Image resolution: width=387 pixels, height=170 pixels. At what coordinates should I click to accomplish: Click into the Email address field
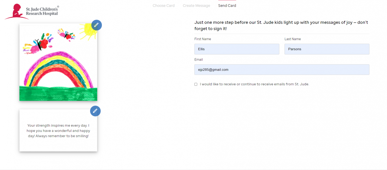tap(282, 70)
